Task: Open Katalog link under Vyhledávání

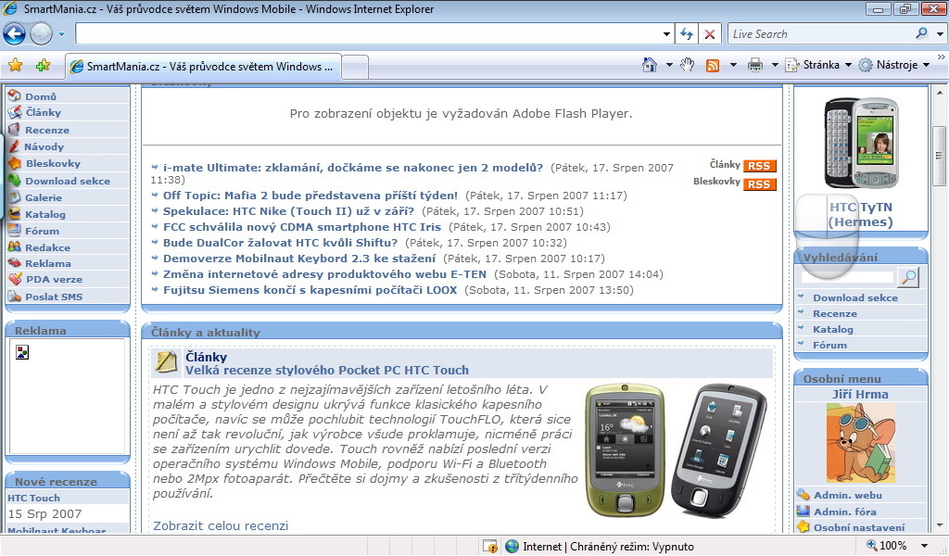Action: tap(833, 329)
